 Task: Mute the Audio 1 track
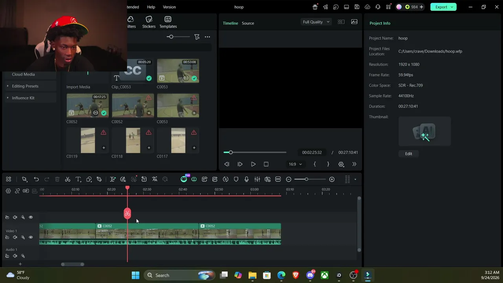(15, 256)
